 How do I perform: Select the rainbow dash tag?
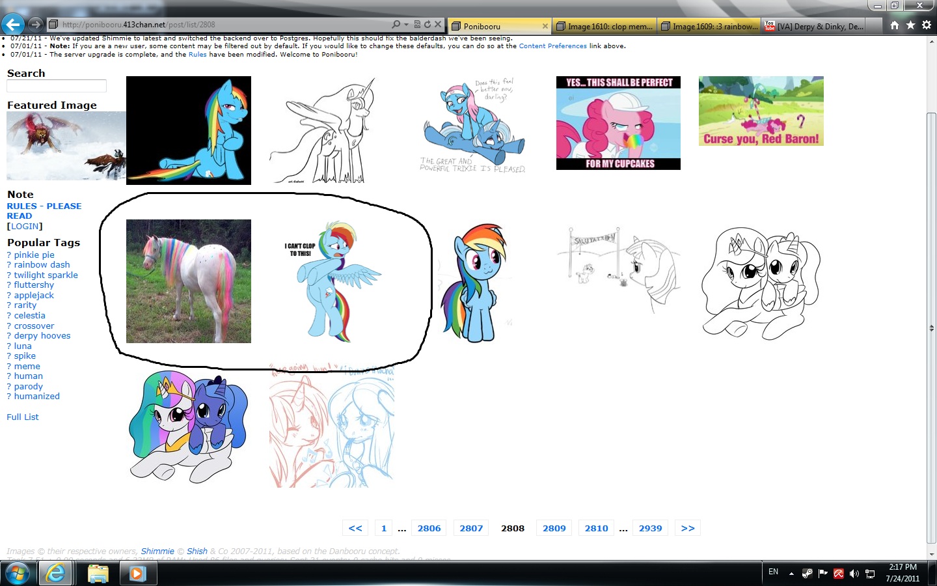pyautogui.click(x=42, y=265)
